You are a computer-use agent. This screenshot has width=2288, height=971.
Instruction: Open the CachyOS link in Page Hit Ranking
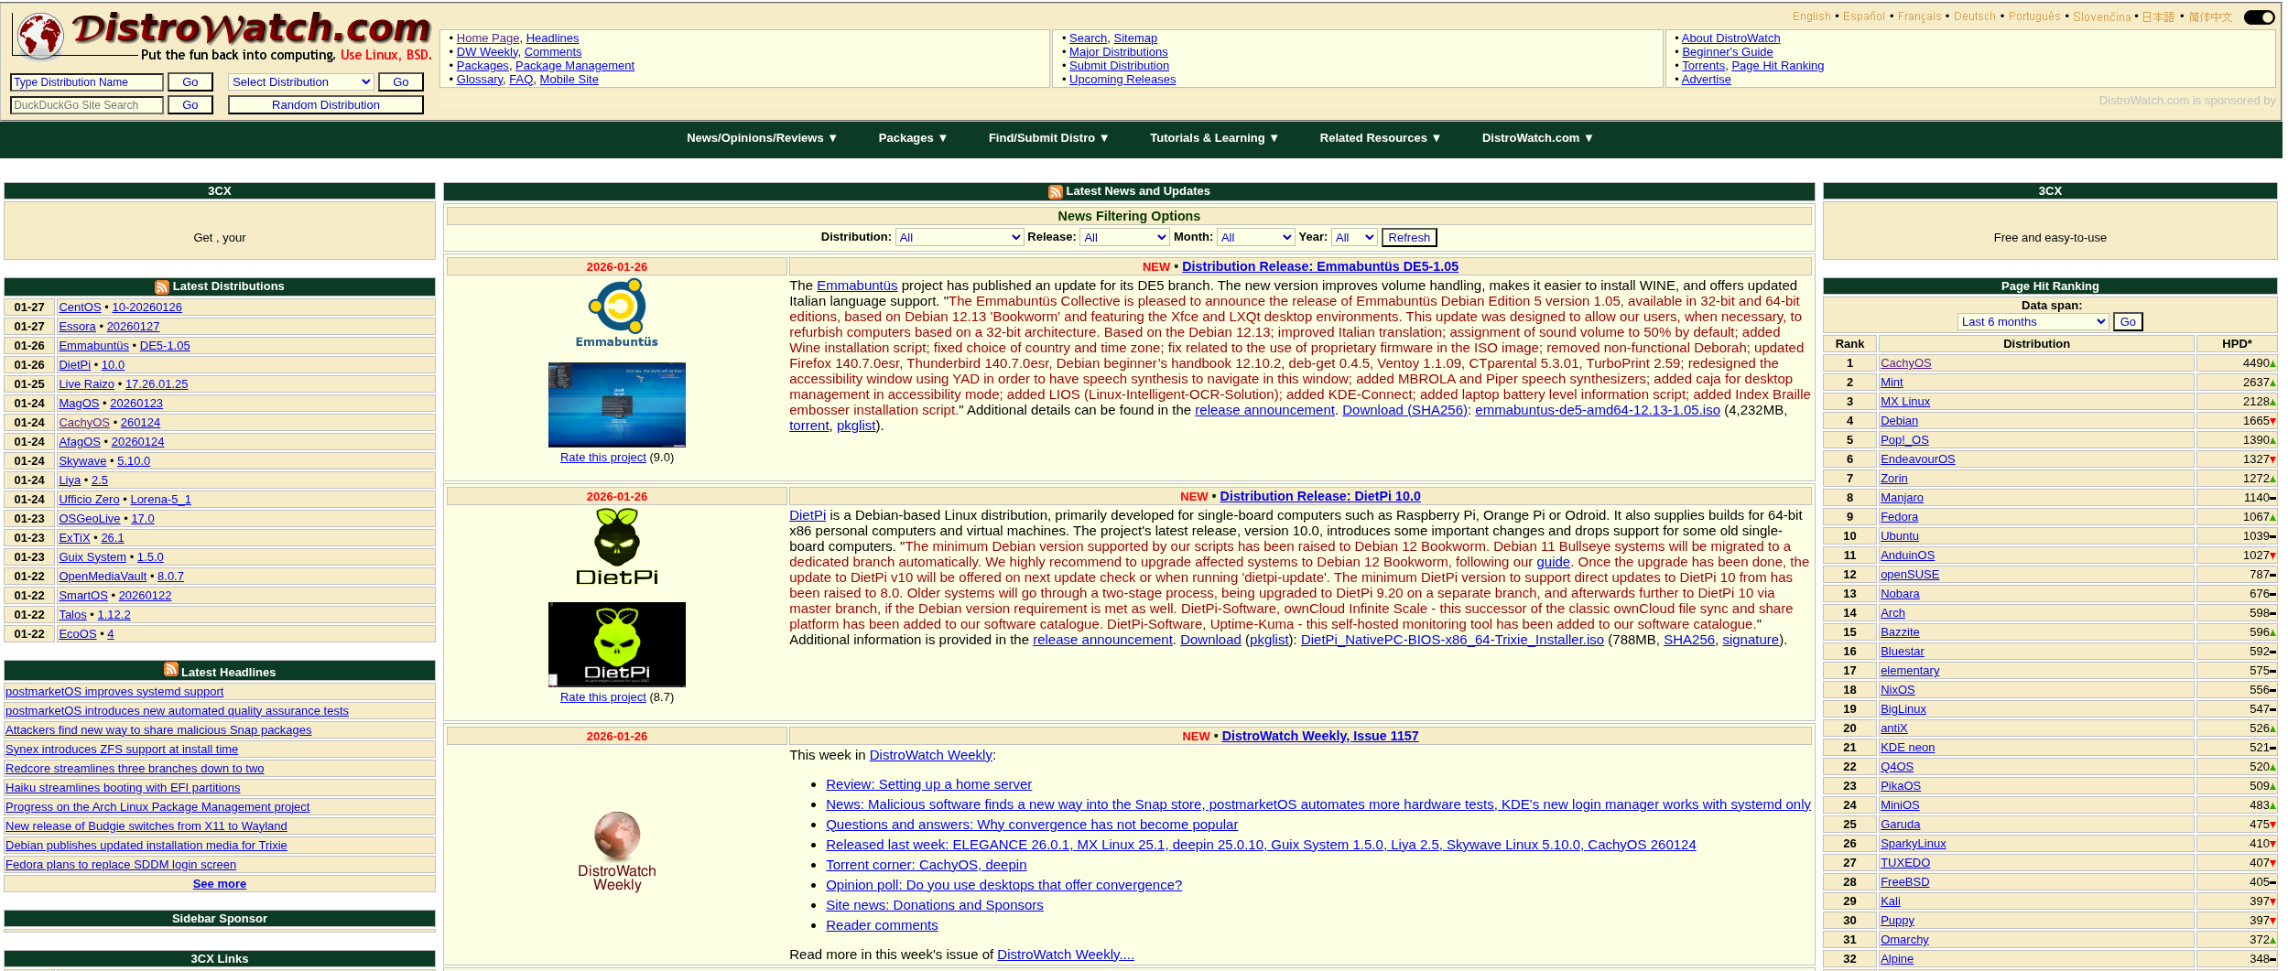coord(1905,363)
